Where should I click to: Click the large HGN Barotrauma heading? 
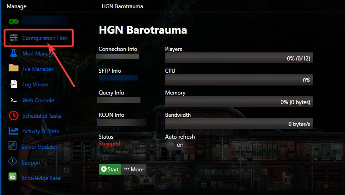click(143, 30)
